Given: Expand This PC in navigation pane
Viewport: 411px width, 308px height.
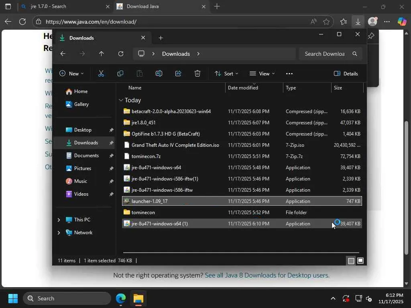Looking at the screenshot, I should click(59, 220).
